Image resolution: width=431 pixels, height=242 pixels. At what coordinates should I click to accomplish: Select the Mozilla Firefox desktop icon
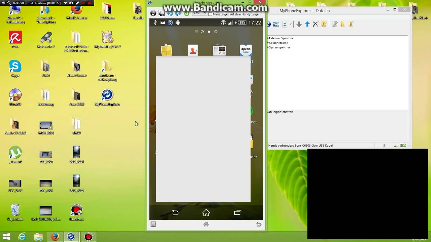[77, 12]
